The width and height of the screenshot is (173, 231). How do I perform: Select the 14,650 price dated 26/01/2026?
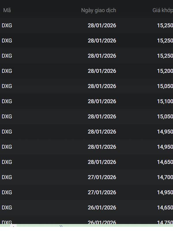click(165, 208)
